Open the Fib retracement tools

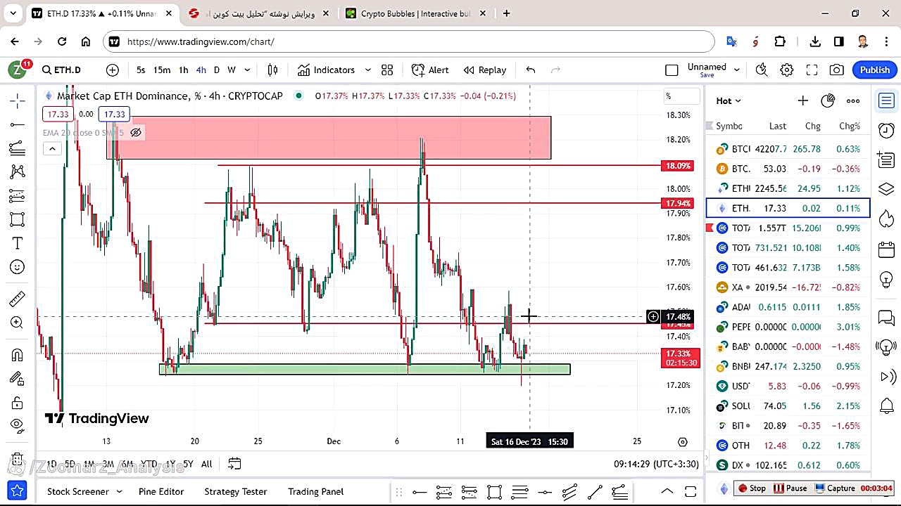coord(18,148)
